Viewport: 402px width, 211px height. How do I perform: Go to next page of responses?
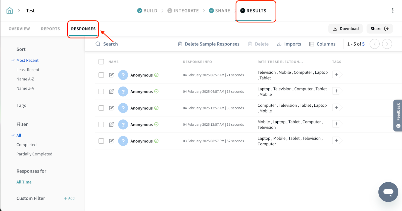tap(387, 44)
